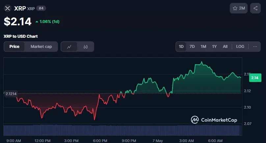Click the XRP to USD Chart title
Viewport: 266px width, 143px height.
[x=20, y=36]
